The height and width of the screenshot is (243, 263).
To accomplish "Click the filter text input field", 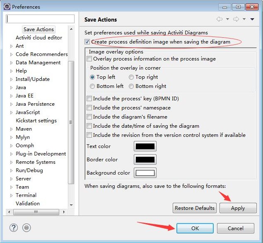I will pos(40,19).
